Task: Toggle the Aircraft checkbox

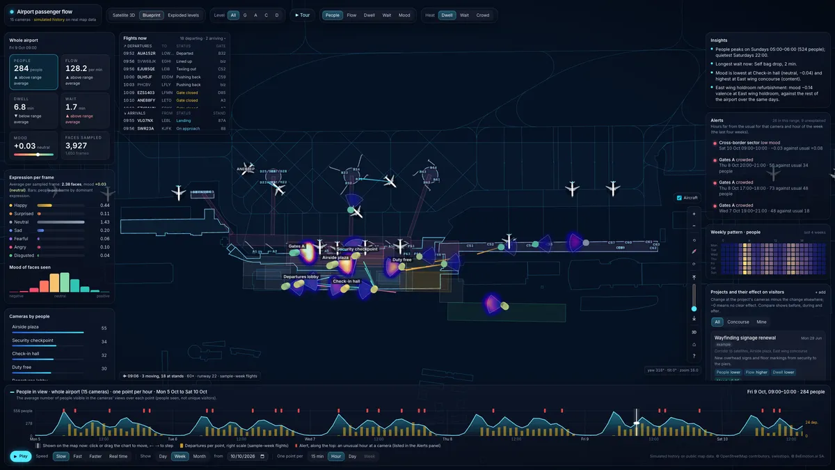Action: pyautogui.click(x=679, y=198)
